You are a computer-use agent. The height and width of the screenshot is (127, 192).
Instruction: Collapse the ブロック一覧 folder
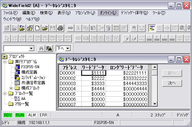5,93
